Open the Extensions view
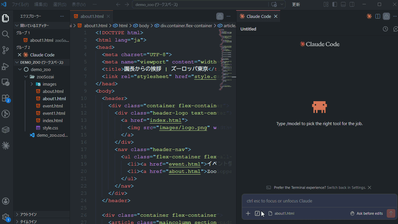 [6, 98]
